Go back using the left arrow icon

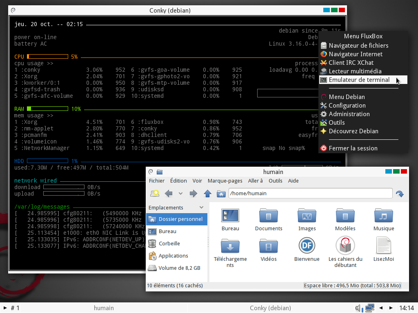(x=169, y=194)
